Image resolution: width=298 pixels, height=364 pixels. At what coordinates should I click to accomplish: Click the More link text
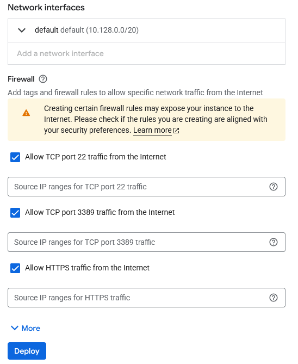coord(31,328)
